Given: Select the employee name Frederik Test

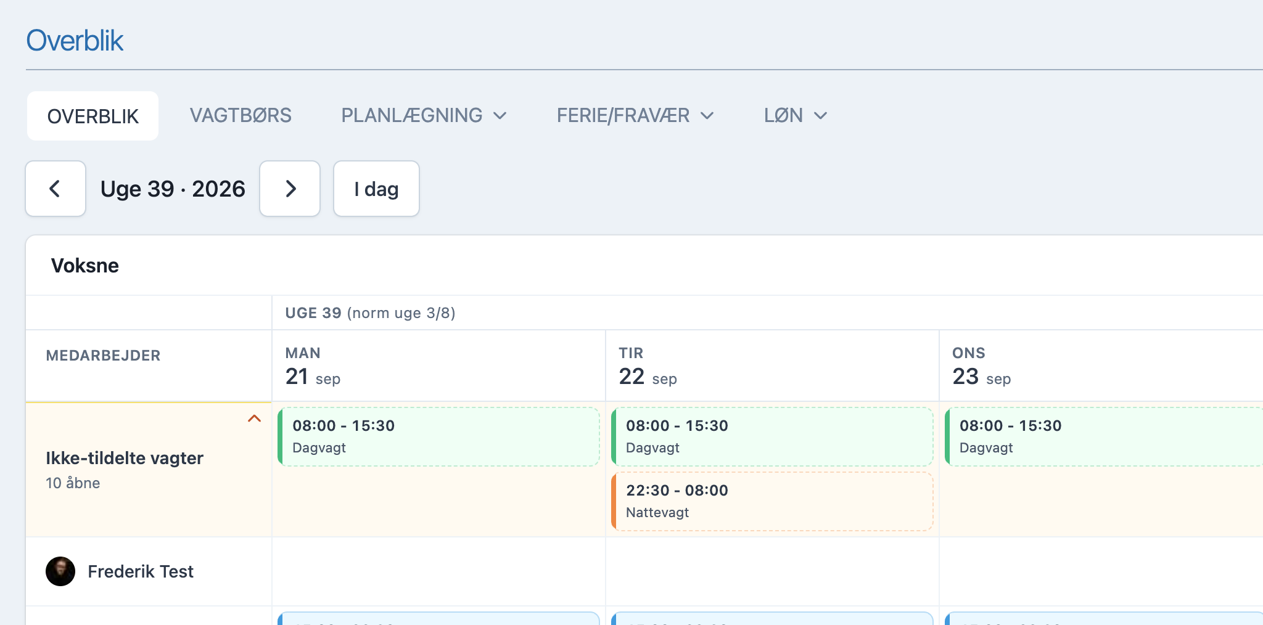Looking at the screenshot, I should tap(141, 571).
